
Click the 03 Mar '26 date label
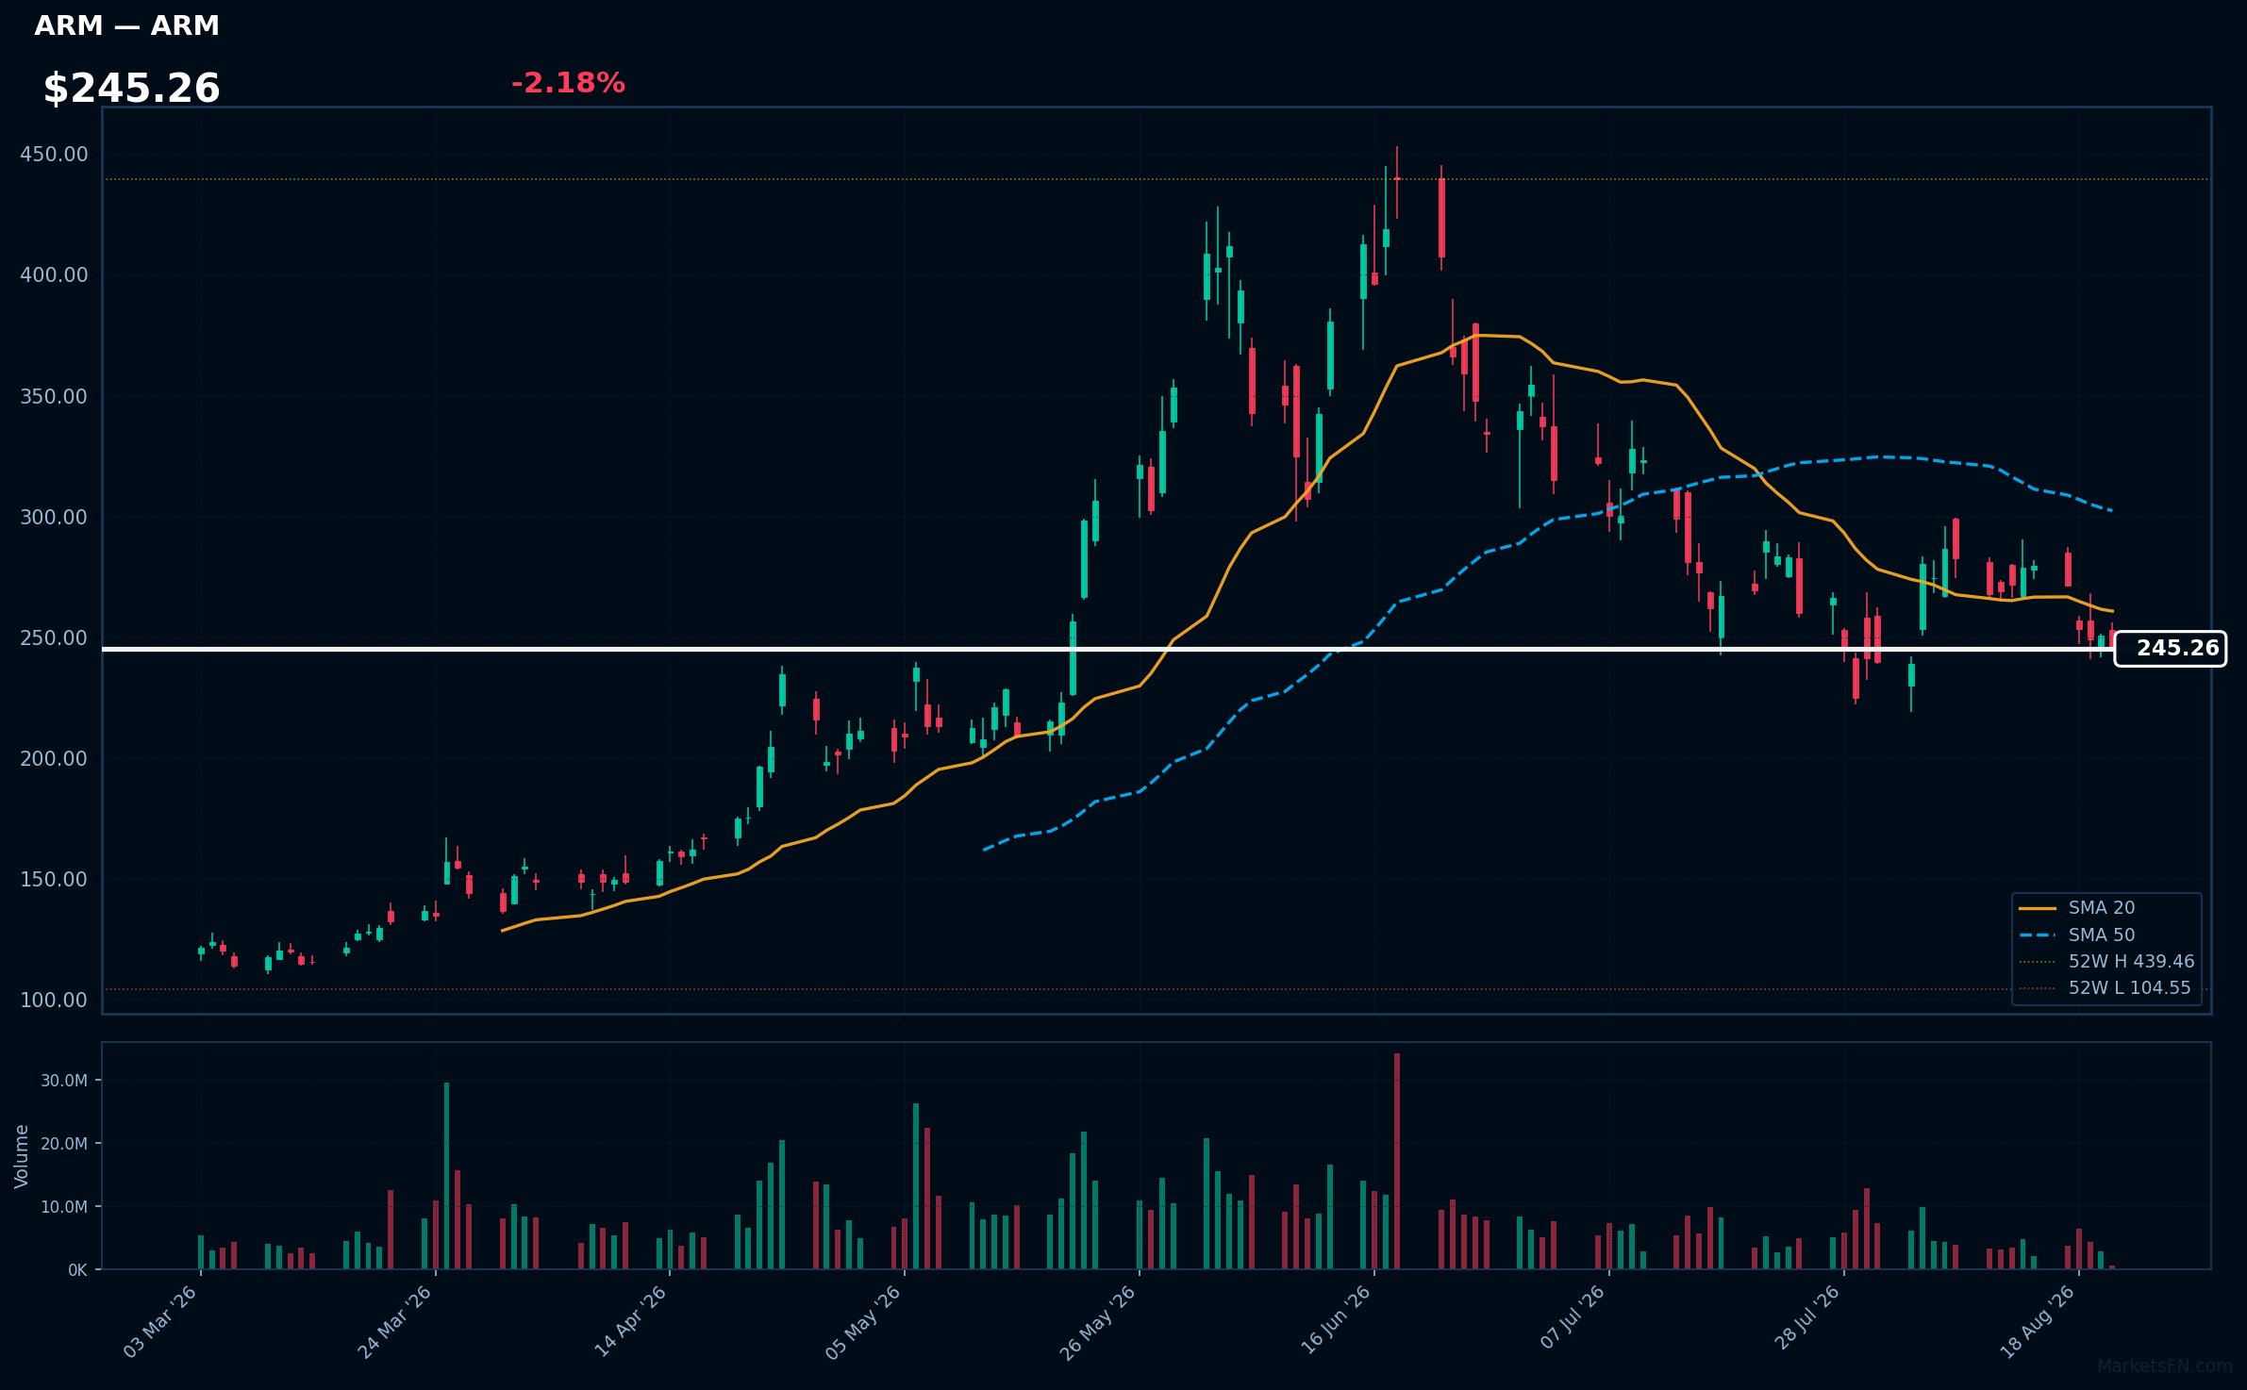[160, 1321]
